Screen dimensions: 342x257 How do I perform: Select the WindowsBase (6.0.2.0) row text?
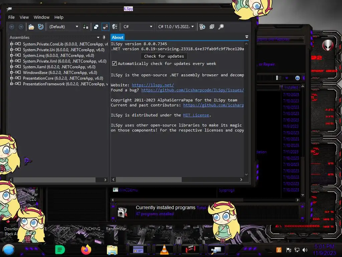[x=60, y=73]
